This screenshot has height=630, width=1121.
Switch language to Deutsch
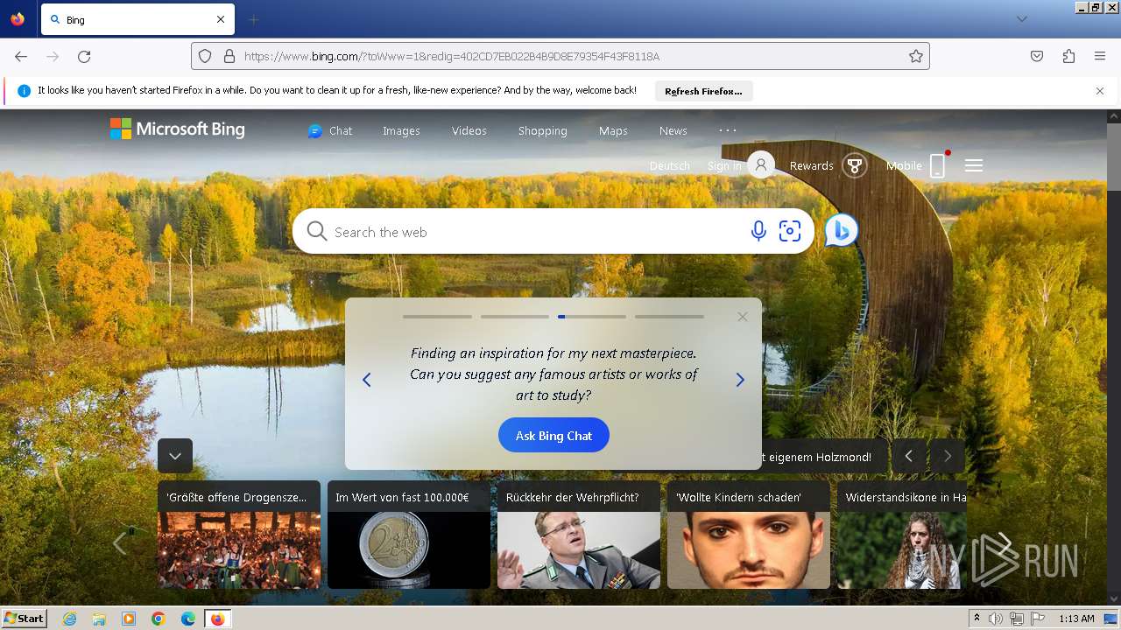670,165
